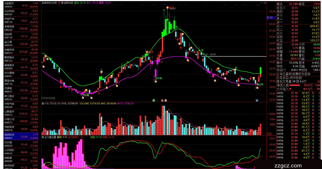Viewport: 322px width, 169px height.
Task: Select 华特气体 688268 in the stock list
Action: click(x=19, y=105)
